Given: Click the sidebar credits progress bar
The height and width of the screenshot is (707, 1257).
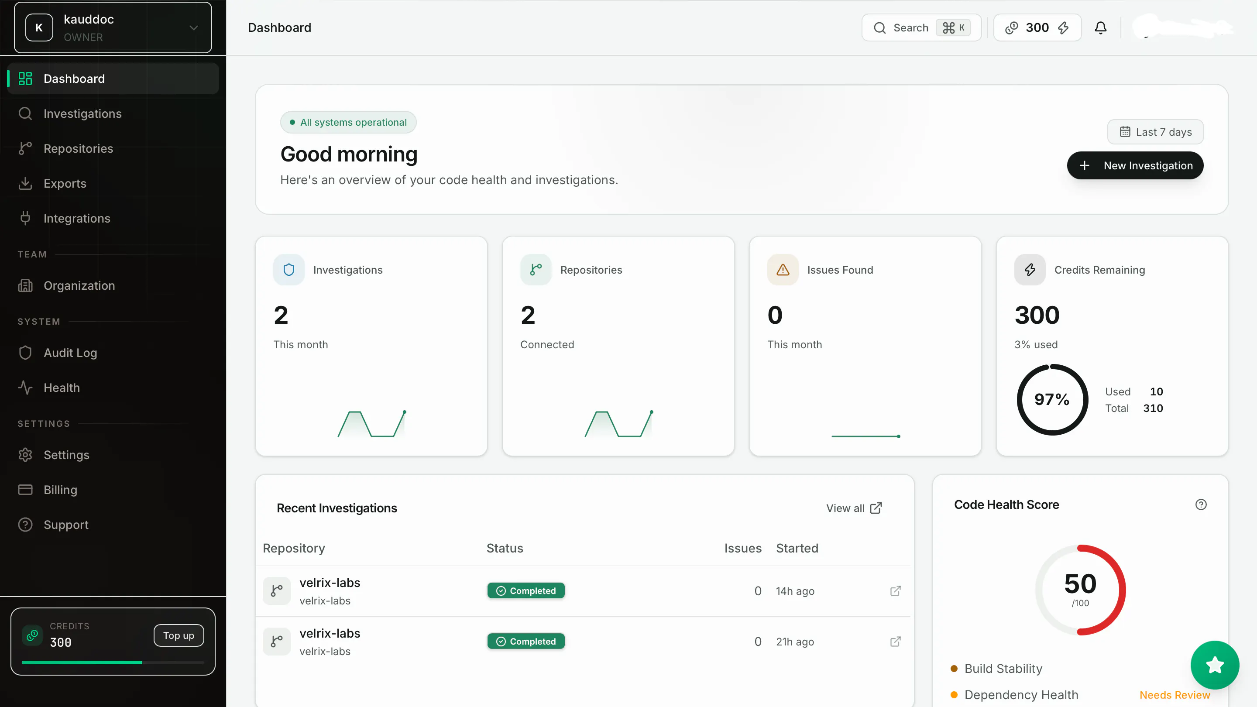Looking at the screenshot, I should pyautogui.click(x=113, y=662).
